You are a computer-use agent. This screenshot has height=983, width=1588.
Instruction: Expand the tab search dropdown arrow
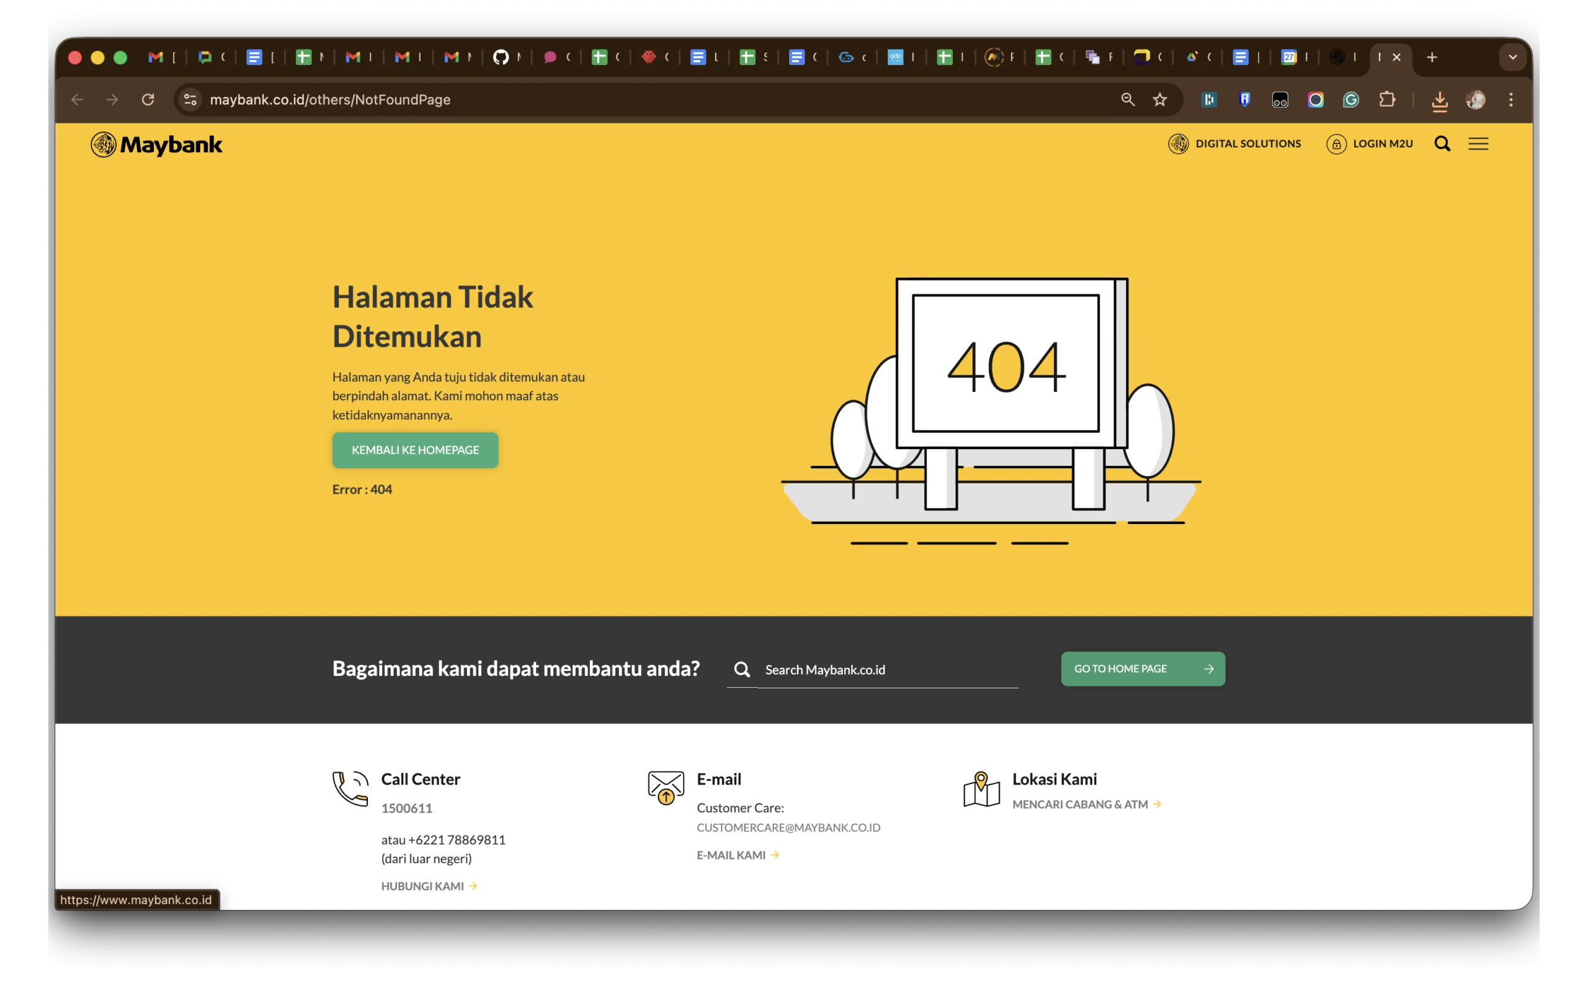point(1512,57)
